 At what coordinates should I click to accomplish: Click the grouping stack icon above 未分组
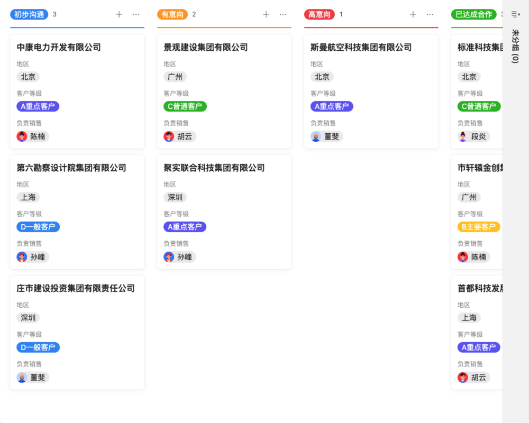[515, 14]
